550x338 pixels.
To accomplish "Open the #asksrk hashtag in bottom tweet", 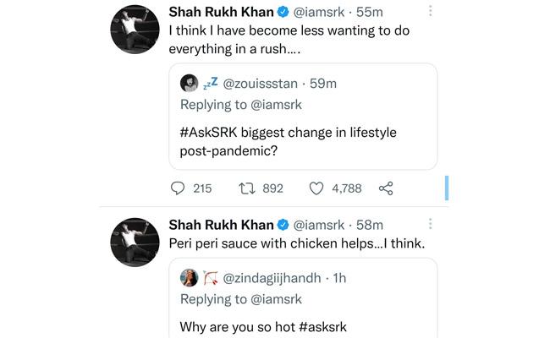I will (322, 327).
